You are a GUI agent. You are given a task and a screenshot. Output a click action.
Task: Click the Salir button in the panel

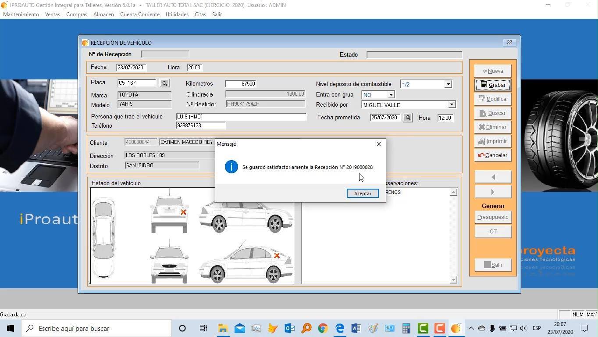coord(493,265)
